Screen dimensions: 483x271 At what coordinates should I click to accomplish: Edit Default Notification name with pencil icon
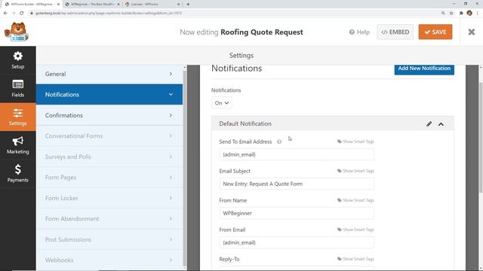[429, 123]
